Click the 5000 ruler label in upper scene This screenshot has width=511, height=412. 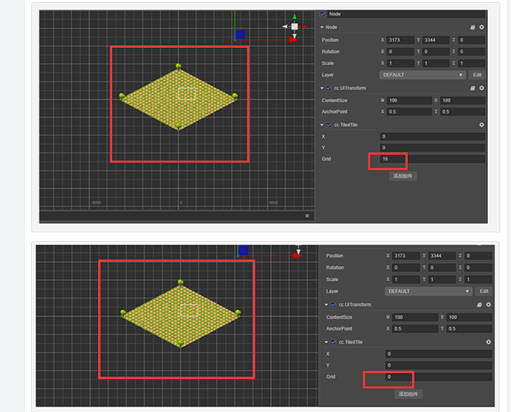[274, 203]
